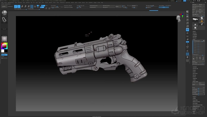
Task: Click AAHalf icon in right shelf
Action: [x=187, y=26]
